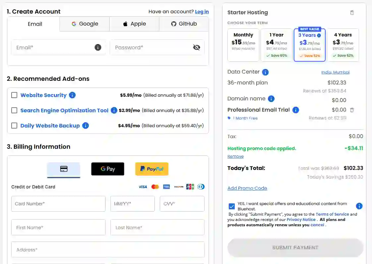The height and width of the screenshot is (264, 372).
Task: Open the Daily Website Backup link
Action: pyautogui.click(x=50, y=126)
